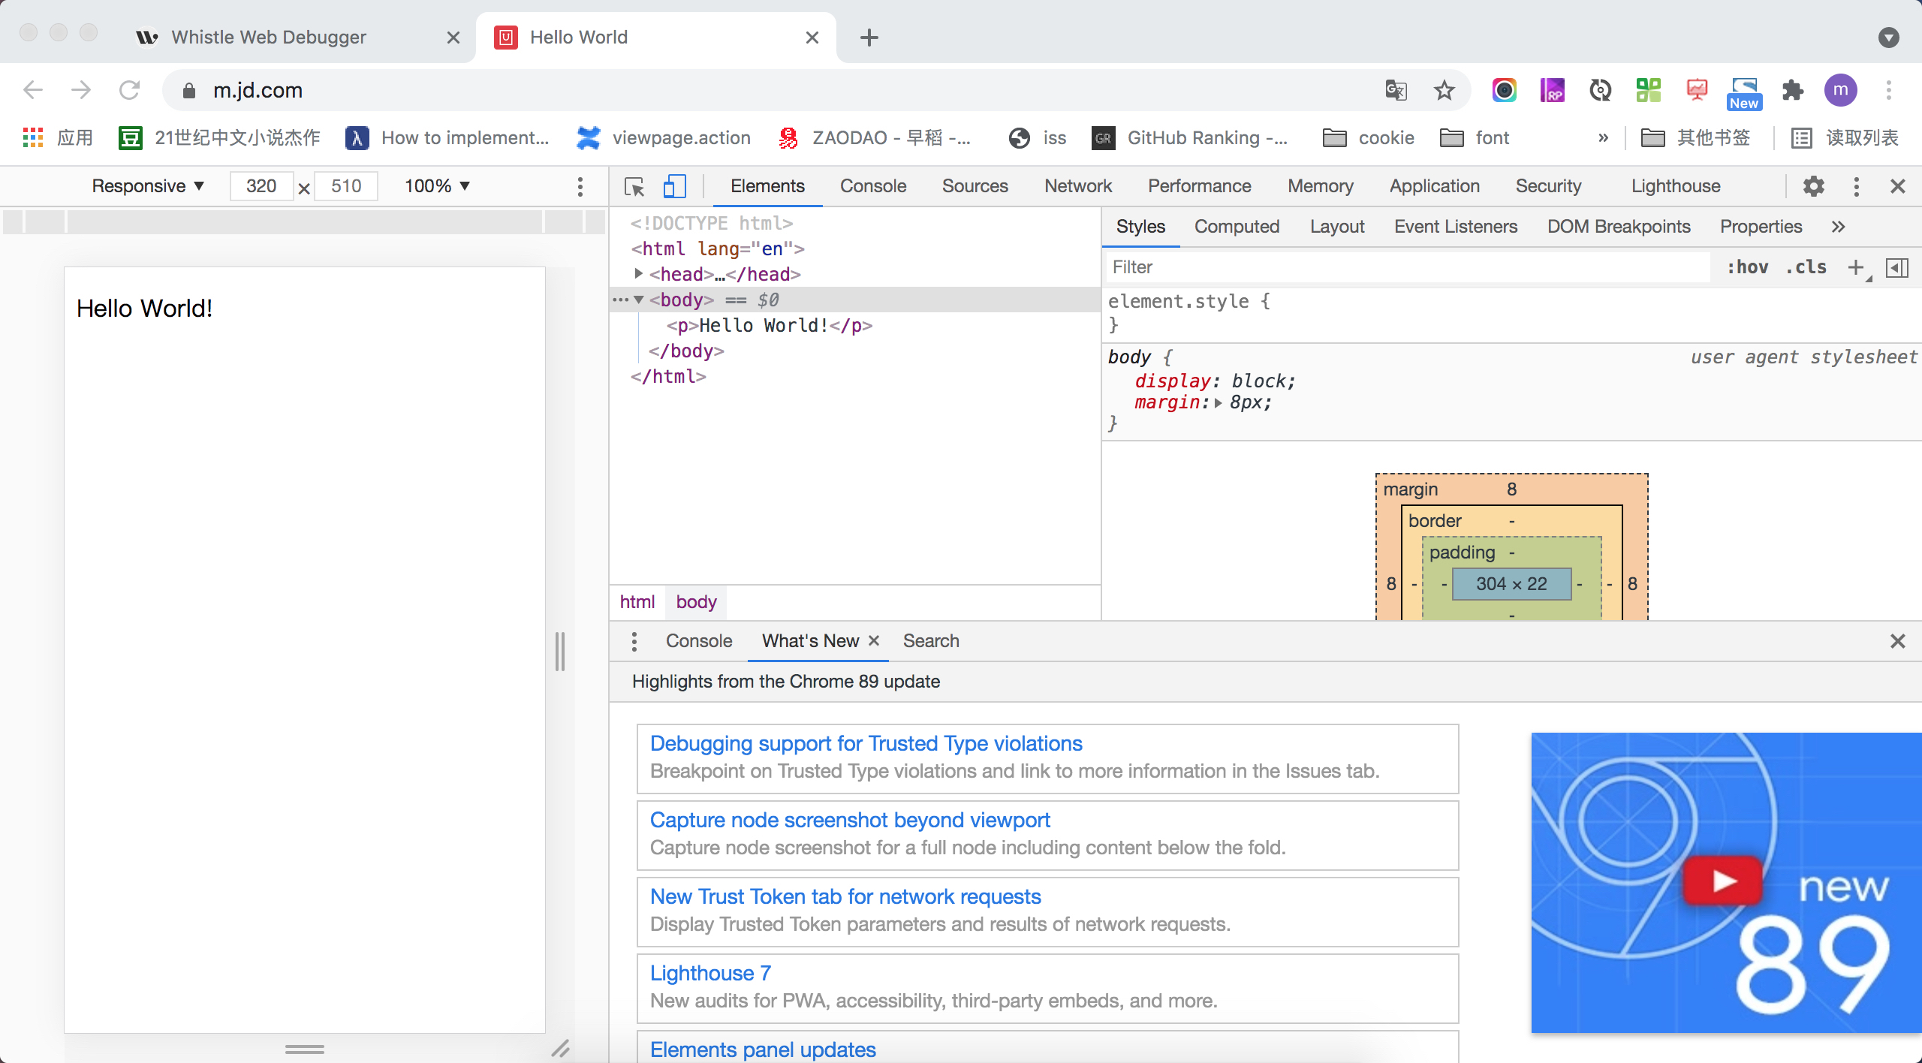Image resolution: width=1922 pixels, height=1063 pixels.
Task: Click the viewport width input field
Action: [261, 186]
